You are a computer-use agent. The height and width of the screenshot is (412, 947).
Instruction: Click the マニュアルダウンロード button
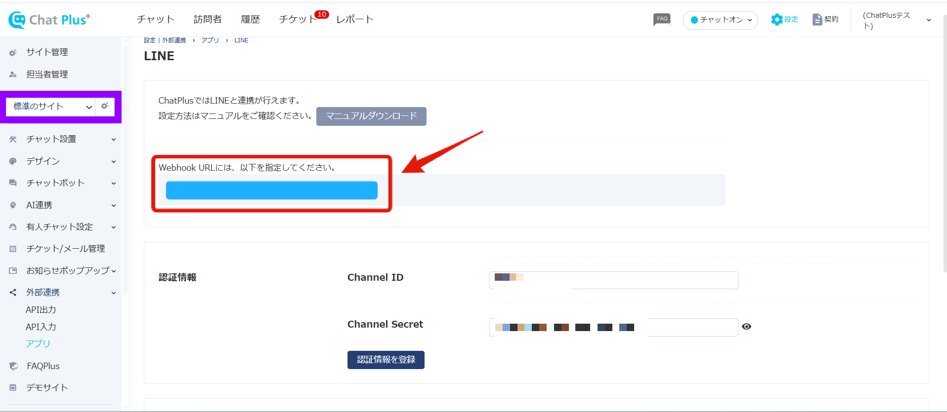tap(371, 116)
